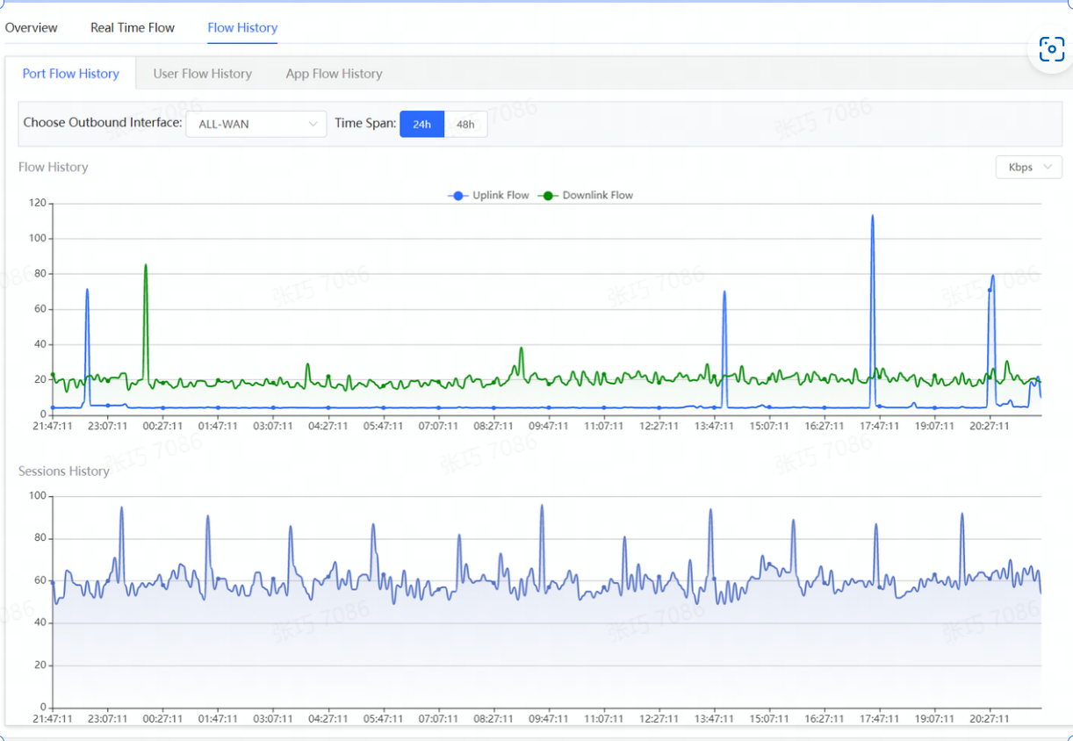Click the 21:47:11 label under the Flow History chart
The height and width of the screenshot is (741, 1073).
pos(53,426)
